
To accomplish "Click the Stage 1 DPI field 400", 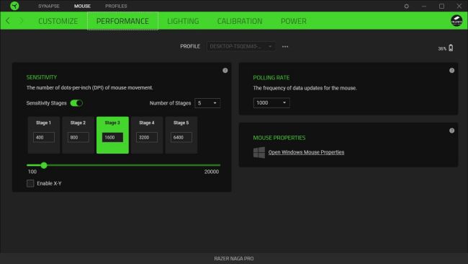I will [44, 137].
